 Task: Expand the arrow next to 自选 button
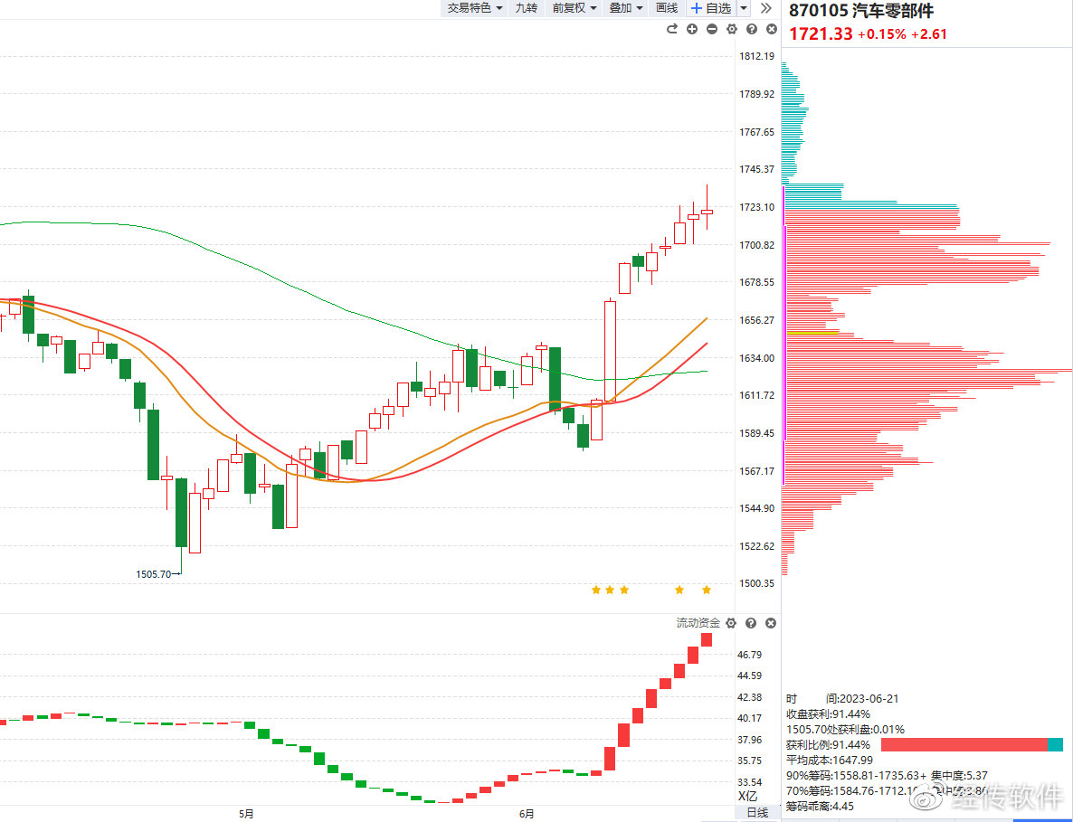click(744, 8)
